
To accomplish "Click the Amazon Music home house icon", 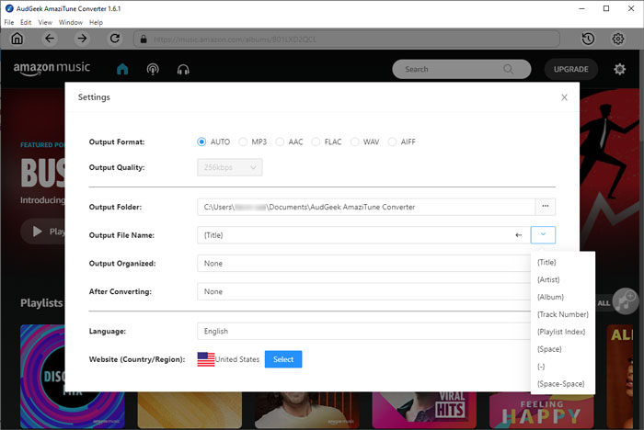I will click(x=122, y=69).
